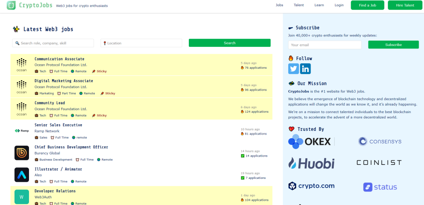424x205 pixels.
Task: Open the Chief Business Development Officer listing
Action: click(71, 147)
